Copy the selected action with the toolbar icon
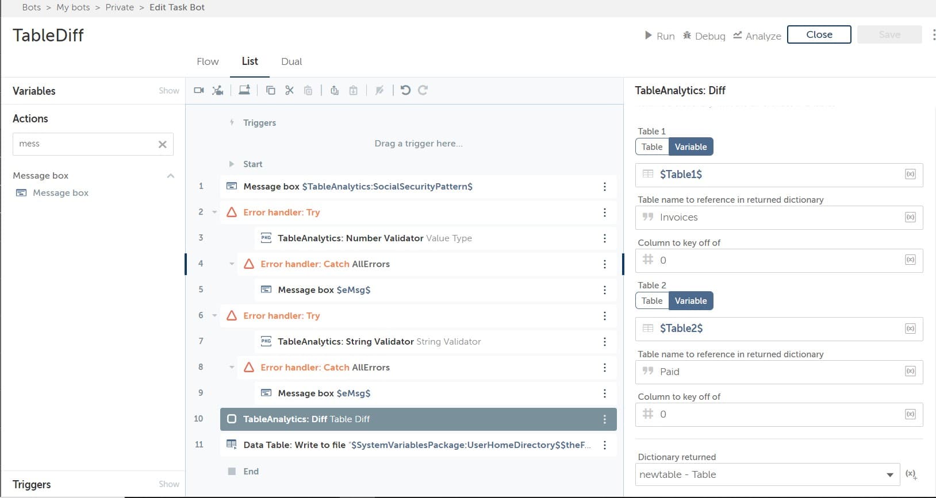This screenshot has width=936, height=498. click(x=271, y=90)
